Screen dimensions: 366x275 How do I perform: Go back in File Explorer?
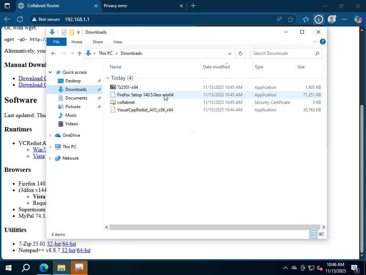[x=53, y=54]
